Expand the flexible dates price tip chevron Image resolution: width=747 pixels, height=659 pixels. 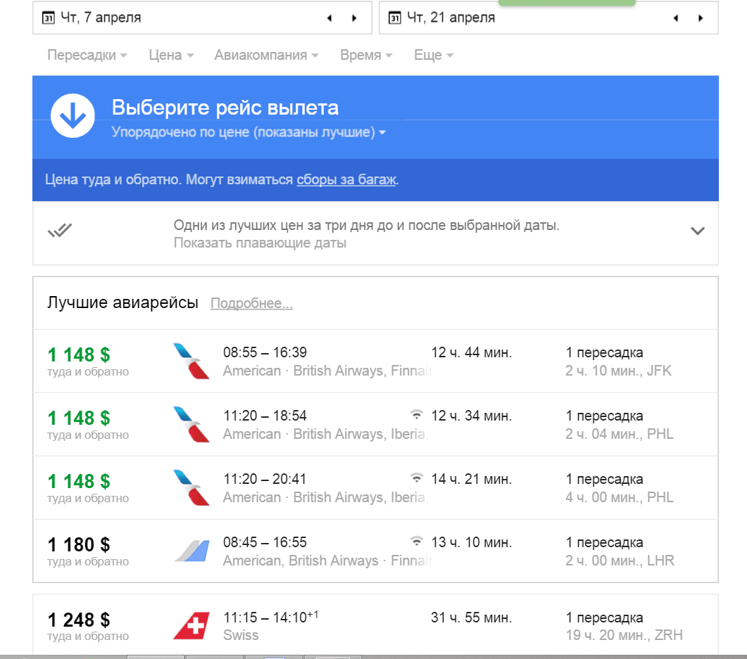(x=698, y=231)
